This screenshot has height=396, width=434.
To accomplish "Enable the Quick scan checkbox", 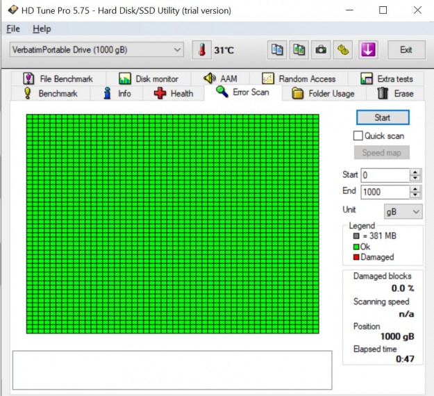I will [358, 136].
